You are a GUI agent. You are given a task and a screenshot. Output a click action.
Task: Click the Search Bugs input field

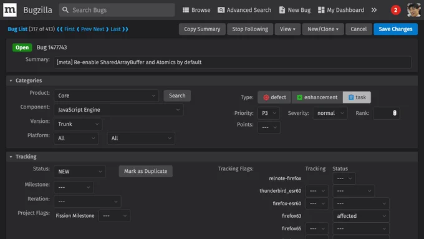click(x=117, y=10)
